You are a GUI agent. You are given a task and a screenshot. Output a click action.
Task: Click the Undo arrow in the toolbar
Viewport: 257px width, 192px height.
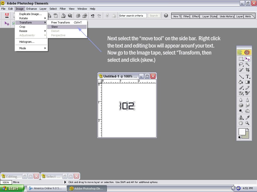93,16
